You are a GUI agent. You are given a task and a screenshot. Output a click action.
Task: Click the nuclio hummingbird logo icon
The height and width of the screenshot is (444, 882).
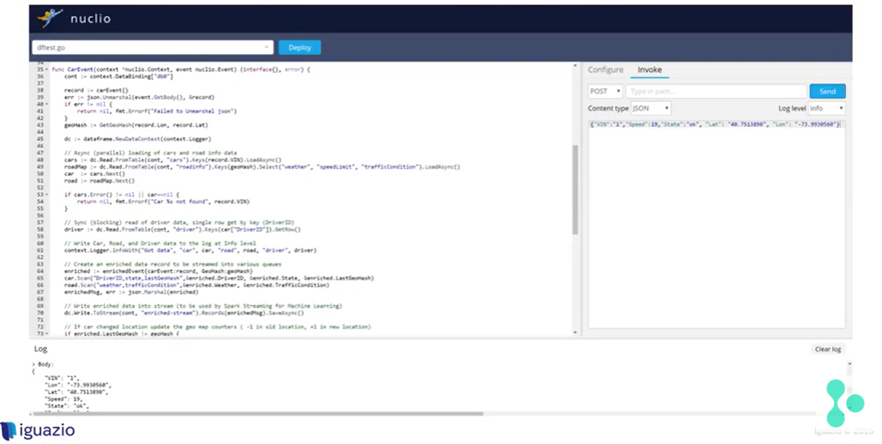(x=51, y=17)
